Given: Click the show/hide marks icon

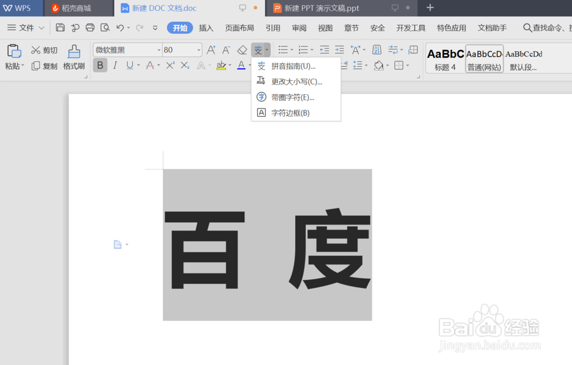Looking at the screenshot, I should pyautogui.click(x=393, y=50).
